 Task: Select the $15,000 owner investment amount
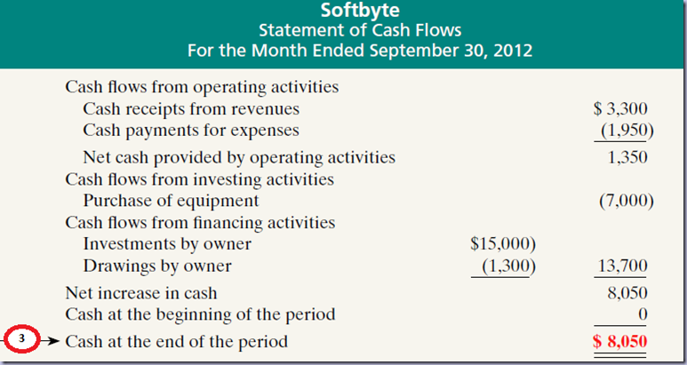point(500,243)
